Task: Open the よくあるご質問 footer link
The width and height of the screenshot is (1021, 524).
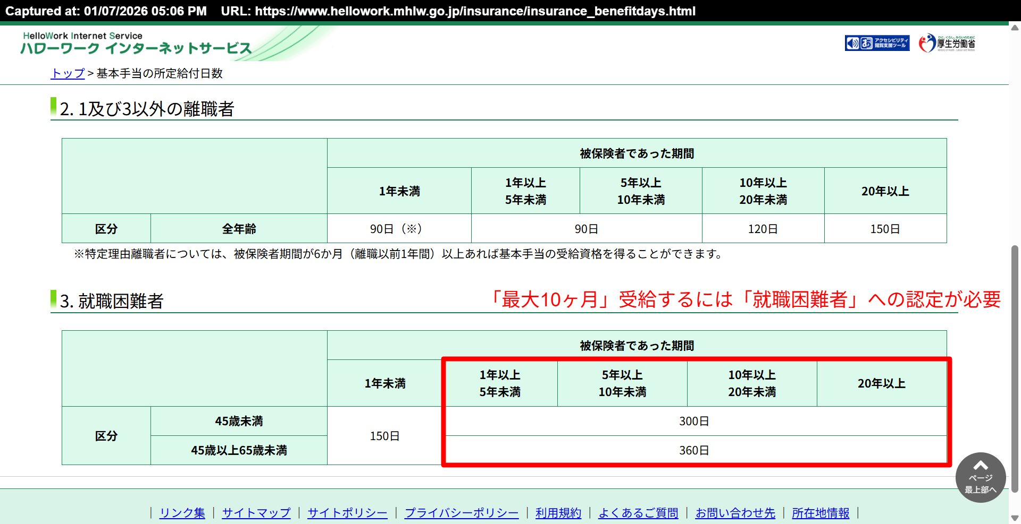Action: (638, 513)
